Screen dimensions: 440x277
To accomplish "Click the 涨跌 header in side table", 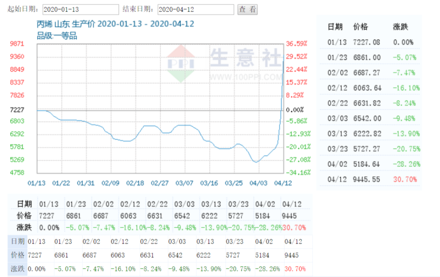I will pyautogui.click(x=400, y=27).
